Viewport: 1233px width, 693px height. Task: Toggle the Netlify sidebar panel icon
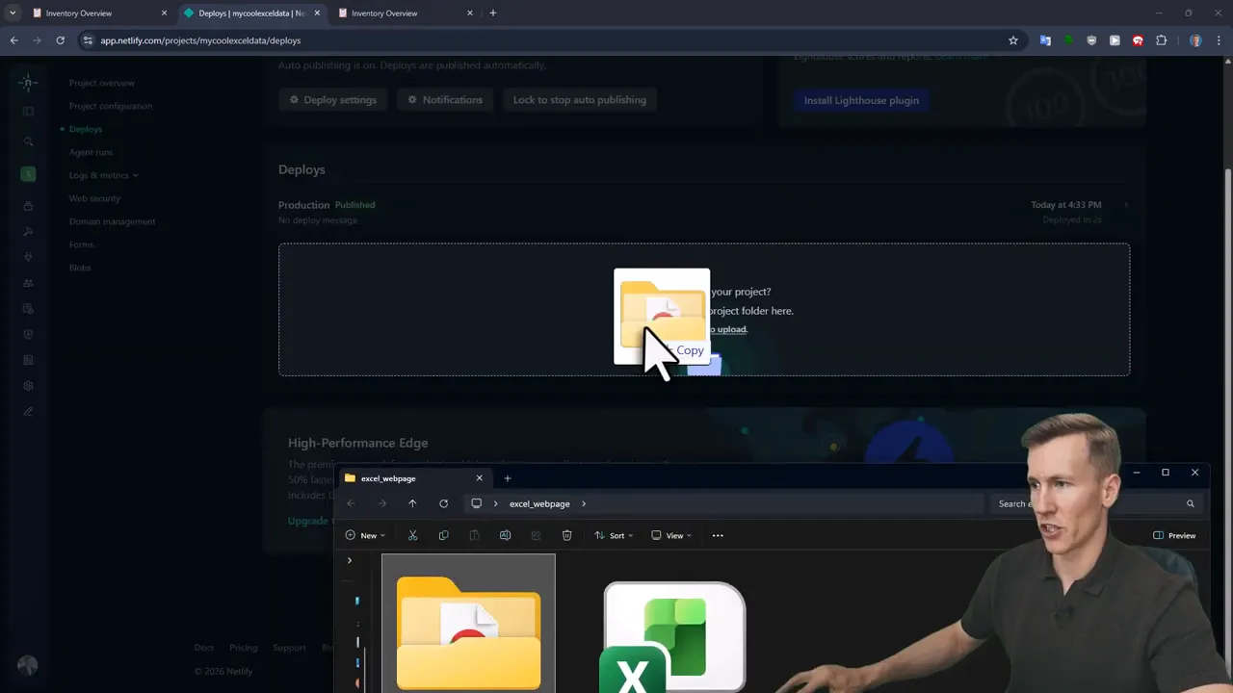[28, 112]
